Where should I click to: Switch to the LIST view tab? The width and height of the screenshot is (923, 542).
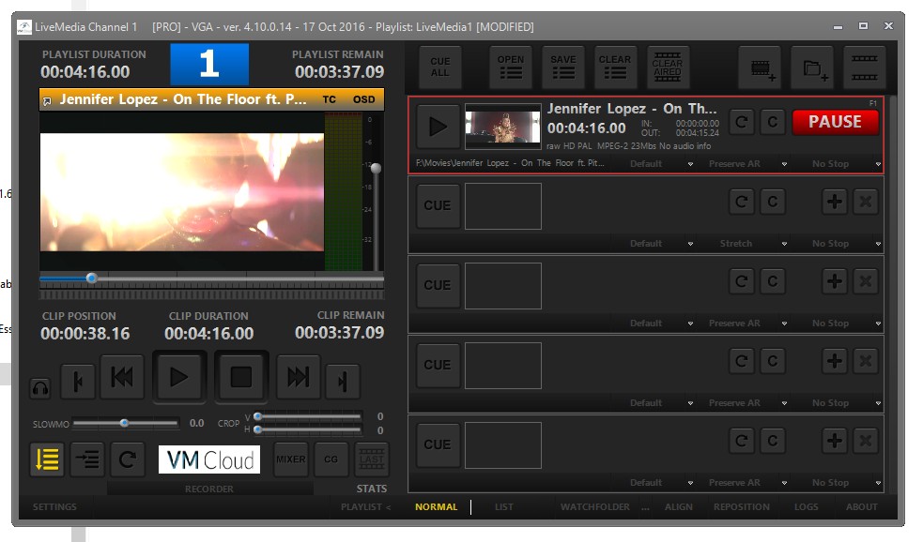(x=504, y=507)
